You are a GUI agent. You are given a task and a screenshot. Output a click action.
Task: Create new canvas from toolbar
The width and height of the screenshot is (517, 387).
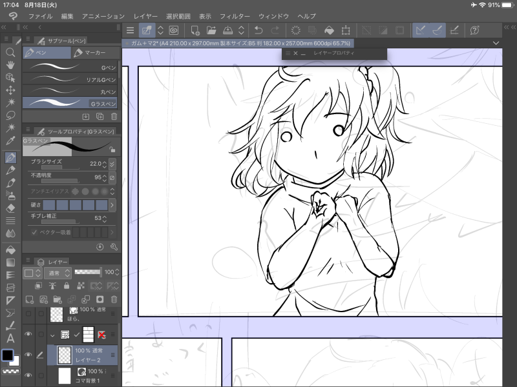(x=195, y=30)
